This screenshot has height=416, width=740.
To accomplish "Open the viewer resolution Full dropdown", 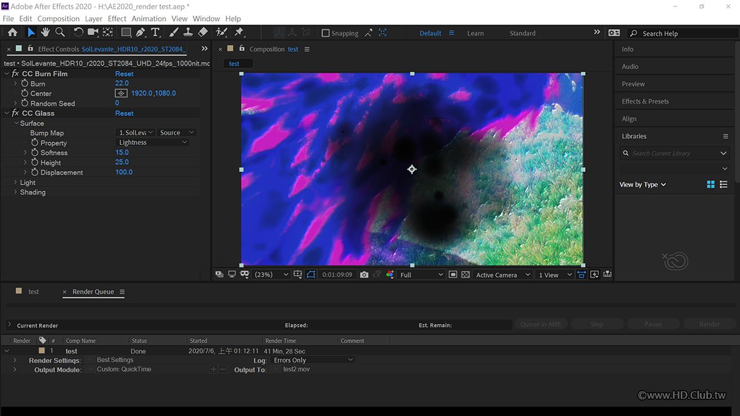I will tap(421, 275).
